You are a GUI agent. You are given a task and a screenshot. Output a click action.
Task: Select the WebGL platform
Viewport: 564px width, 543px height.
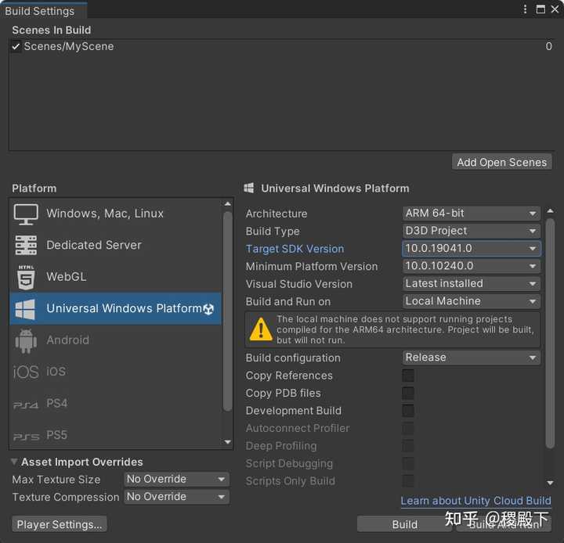pos(115,277)
